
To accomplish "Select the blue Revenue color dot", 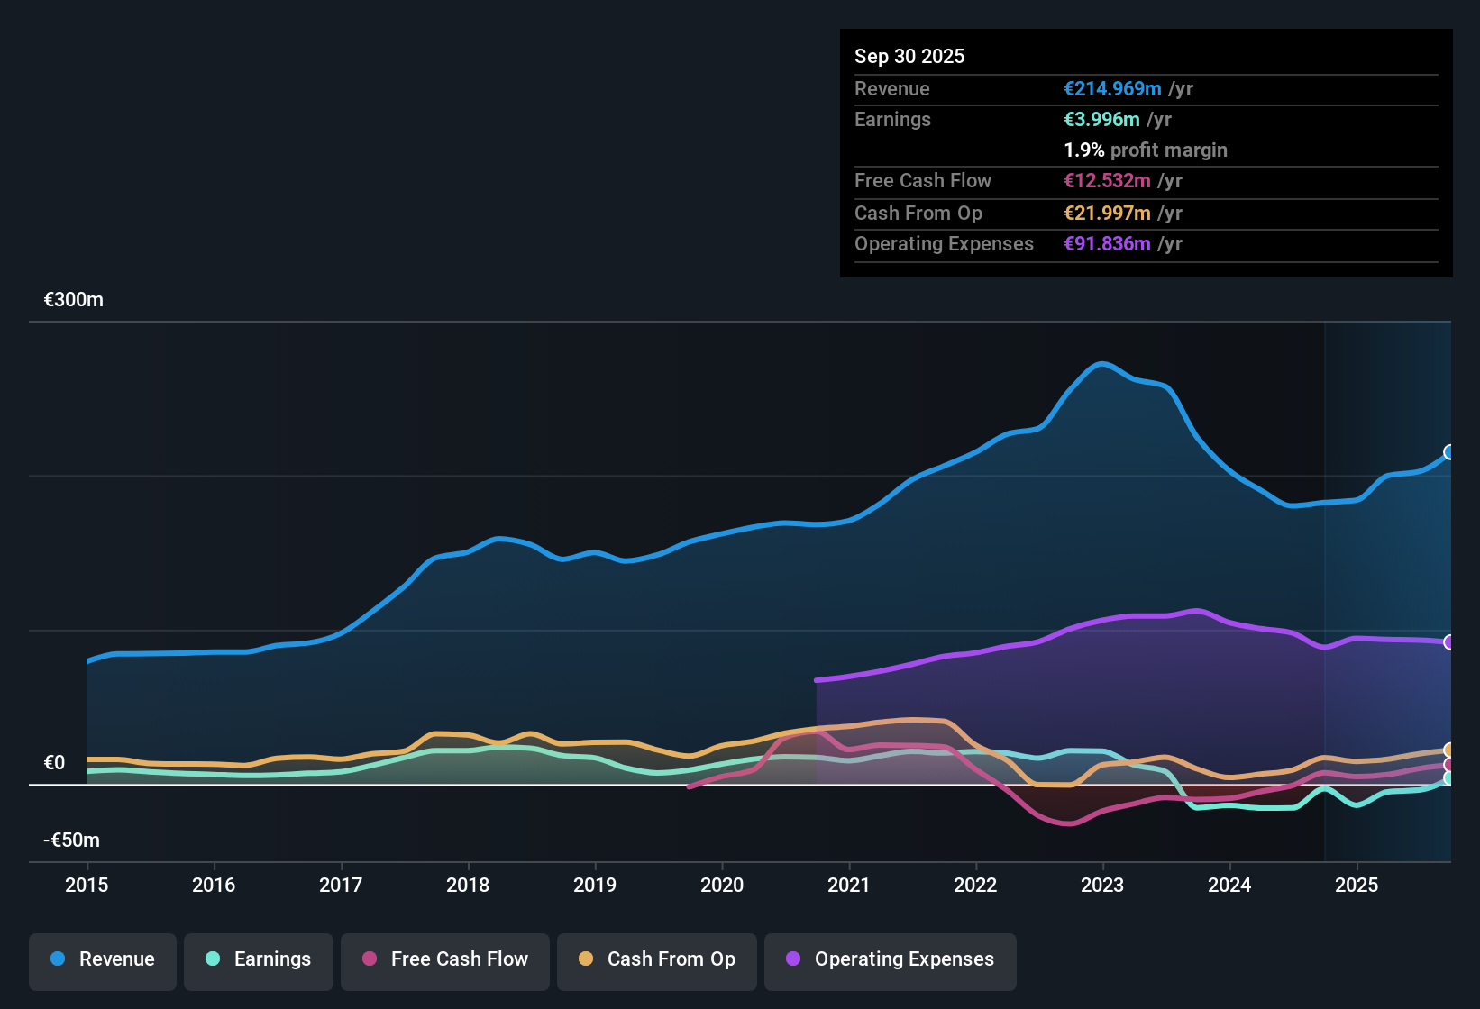I will pyautogui.click(x=57, y=960).
